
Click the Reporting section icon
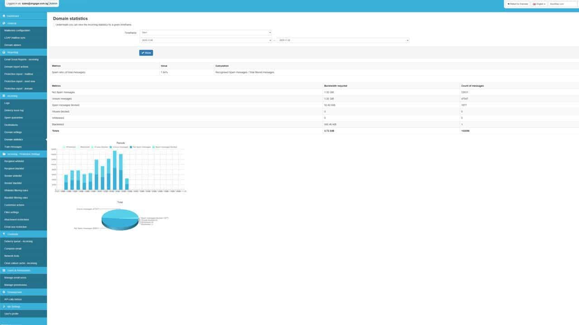click(4, 52)
